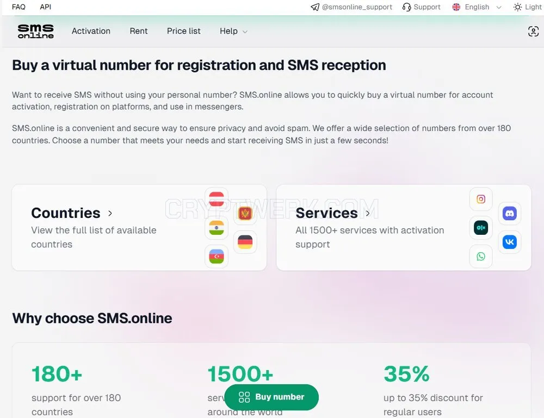Open Countries via its arrow chevron
This screenshot has height=418, width=544.
(110, 213)
